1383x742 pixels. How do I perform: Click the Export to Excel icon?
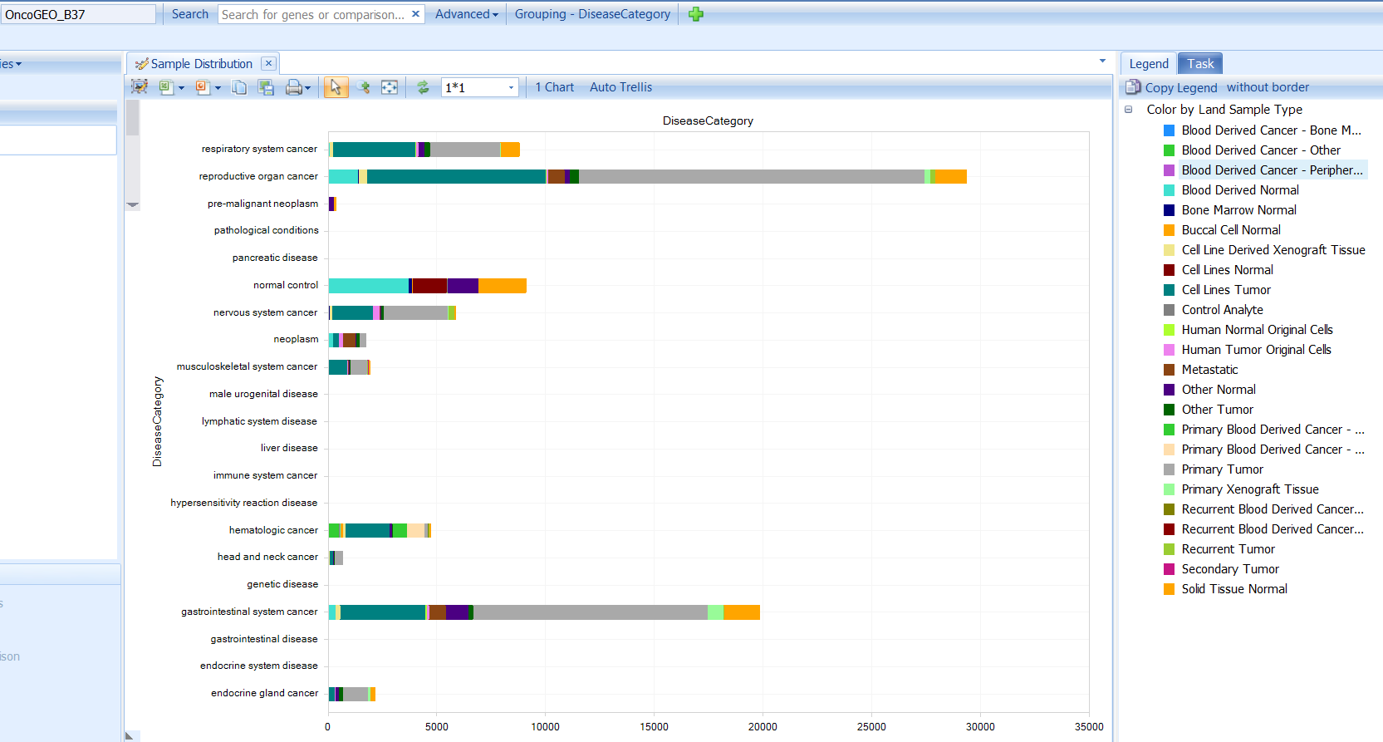[x=166, y=87]
